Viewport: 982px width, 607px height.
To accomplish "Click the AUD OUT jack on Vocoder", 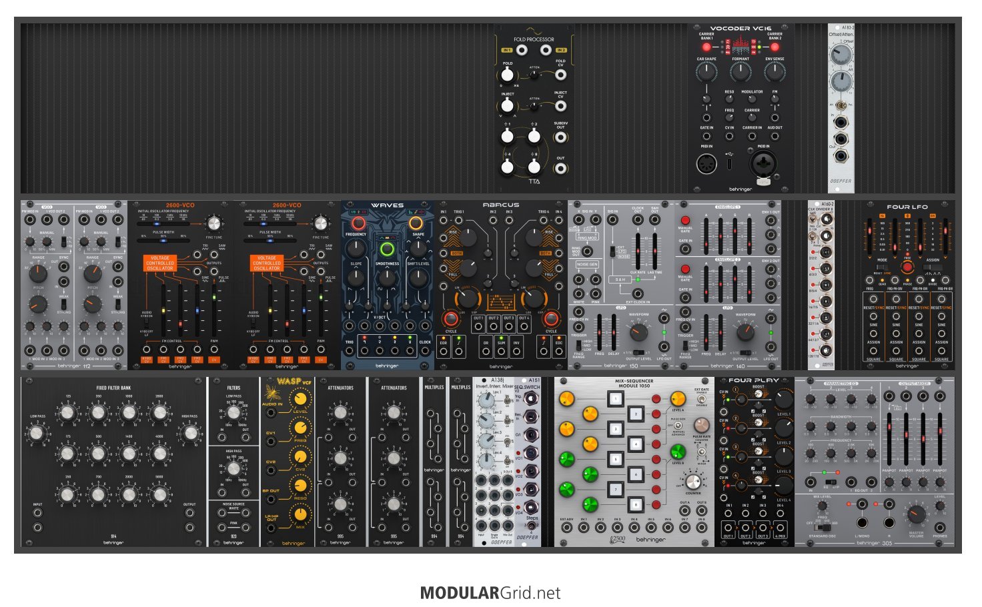I will tap(775, 136).
